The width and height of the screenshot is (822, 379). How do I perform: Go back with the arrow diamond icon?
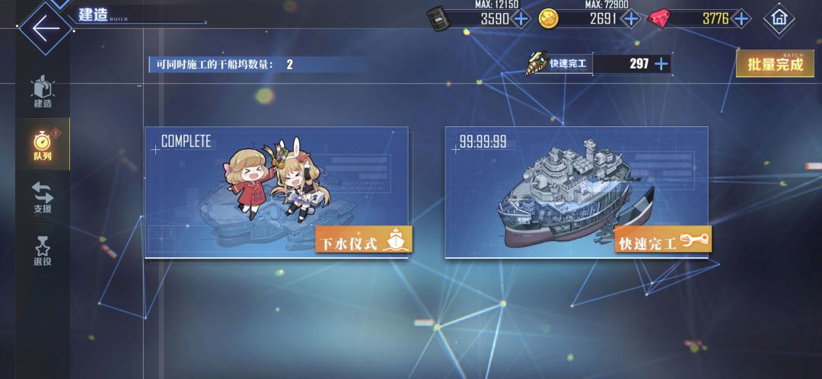45,28
